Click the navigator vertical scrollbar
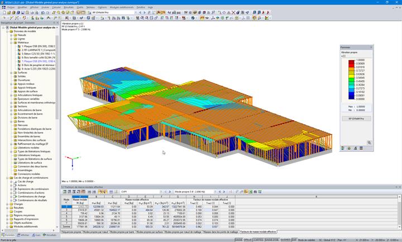Screen dimensions: 402x242 (x=57, y=77)
